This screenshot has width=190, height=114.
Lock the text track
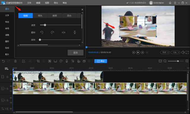[7, 109]
